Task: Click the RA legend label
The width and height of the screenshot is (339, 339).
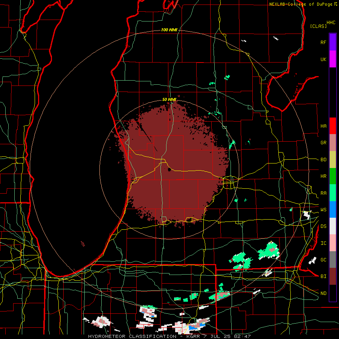Action: pos(323,193)
